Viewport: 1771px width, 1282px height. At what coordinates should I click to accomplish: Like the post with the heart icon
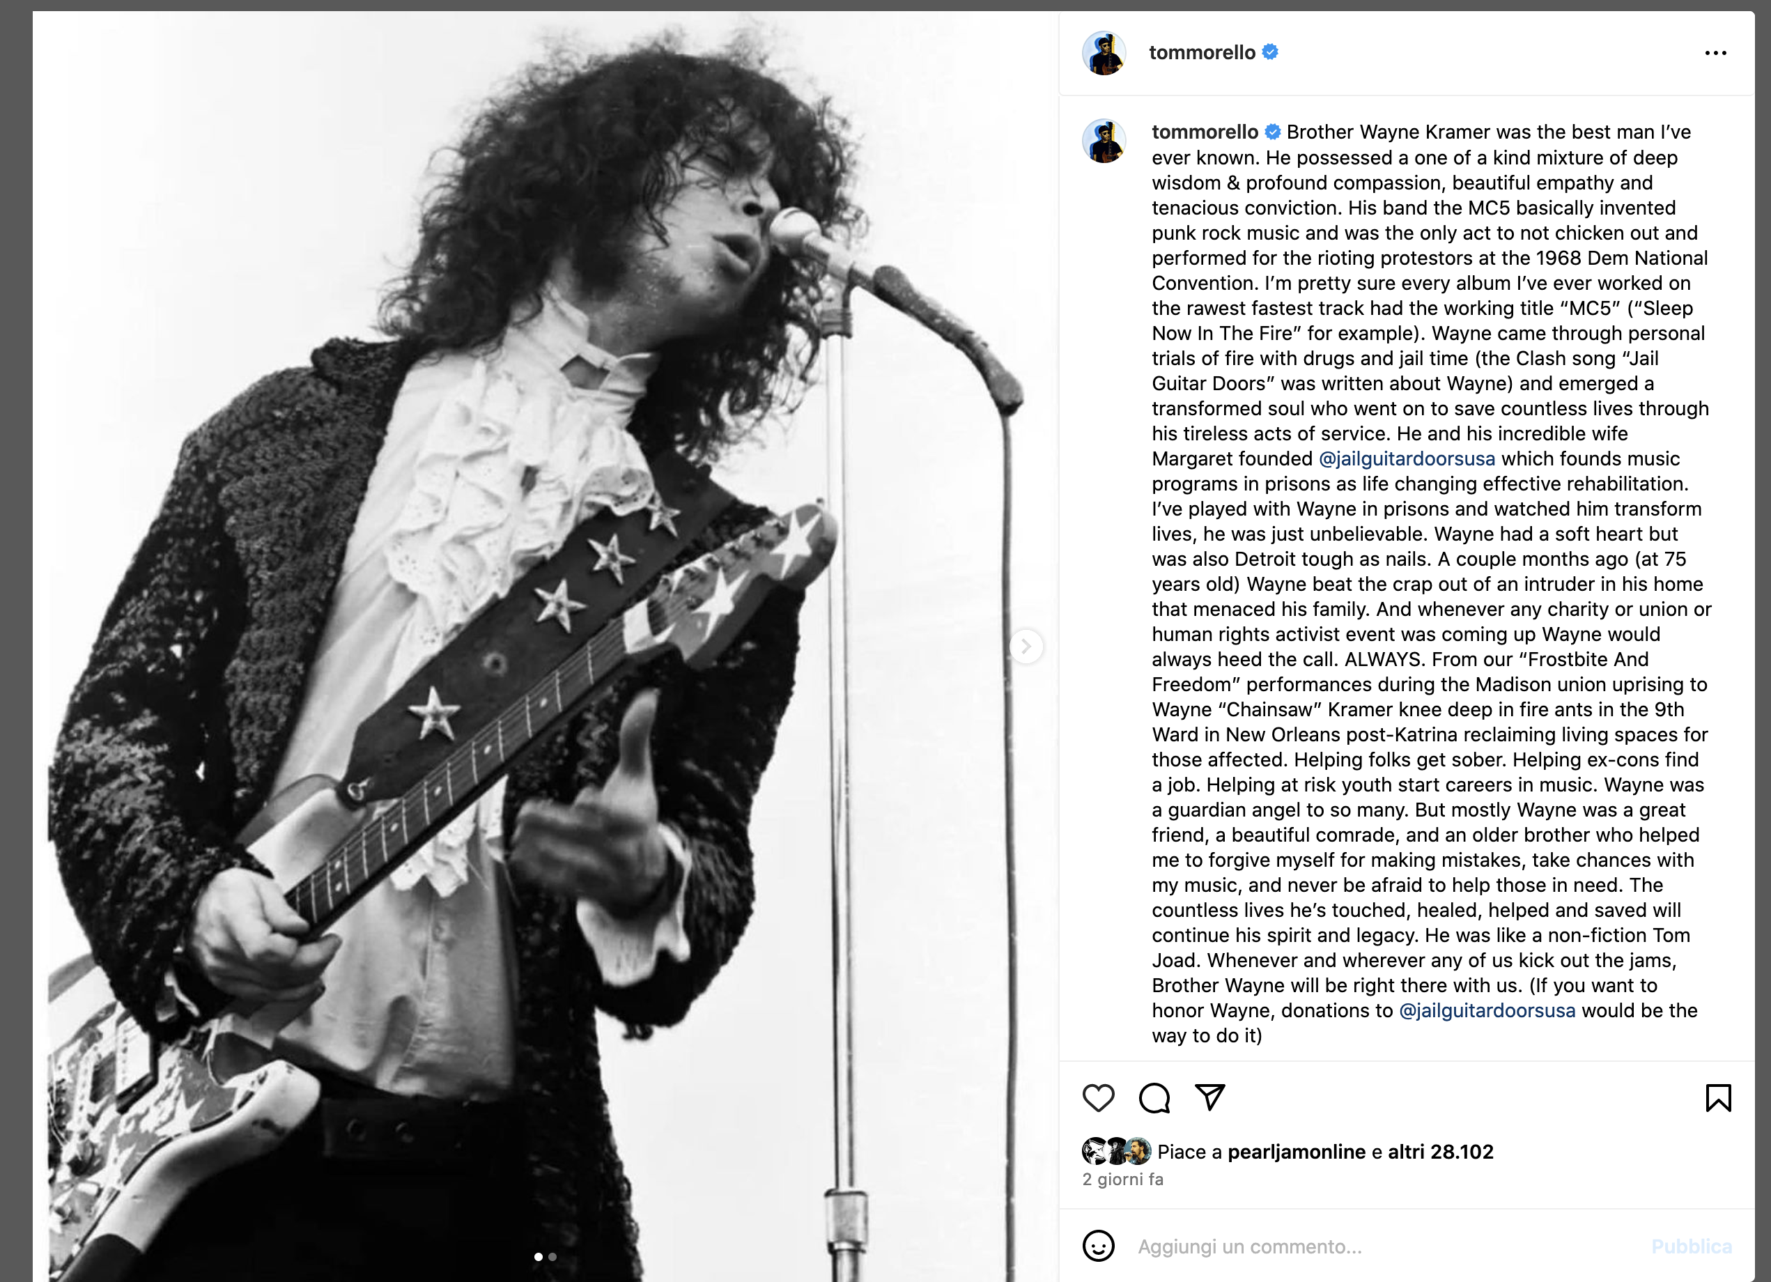pos(1098,1098)
